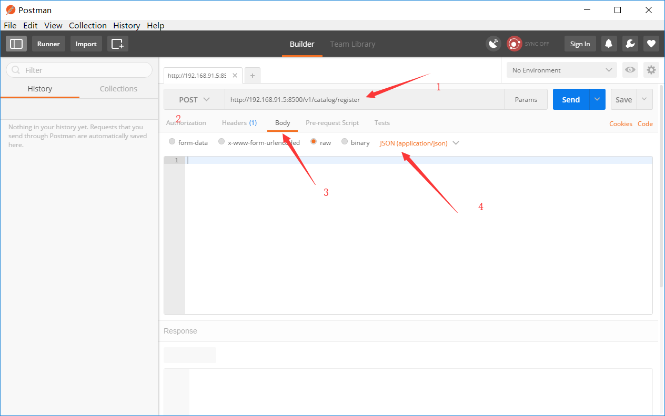Click the Postman logo in title bar
The height and width of the screenshot is (416, 665).
[x=11, y=10]
